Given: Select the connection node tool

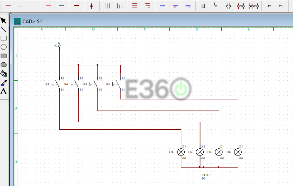Looking at the screenshot, I should [x=91, y=6].
